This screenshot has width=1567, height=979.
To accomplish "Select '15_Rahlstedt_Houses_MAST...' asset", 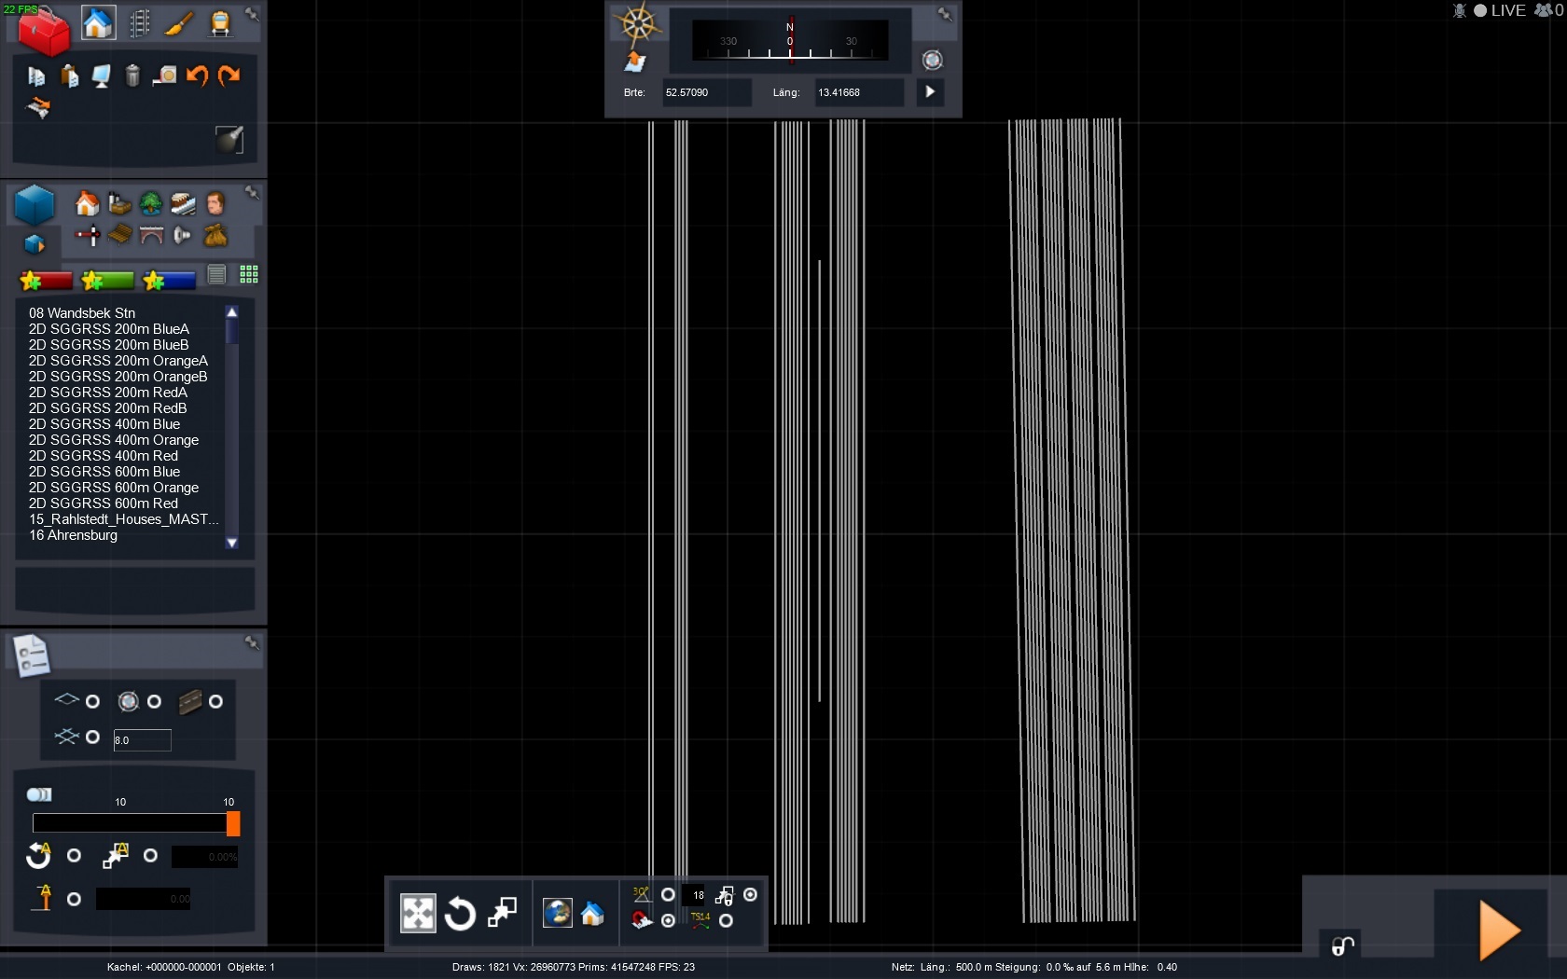I will click(124, 519).
